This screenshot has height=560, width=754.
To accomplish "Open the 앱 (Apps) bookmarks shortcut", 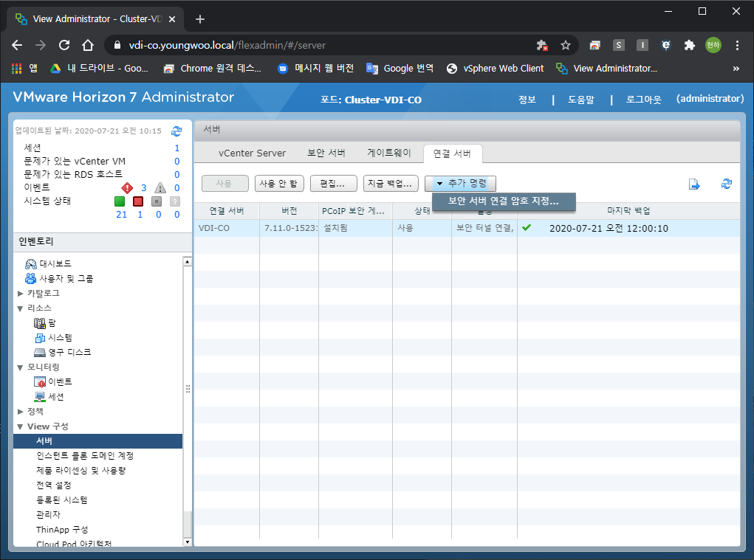I will [x=24, y=68].
